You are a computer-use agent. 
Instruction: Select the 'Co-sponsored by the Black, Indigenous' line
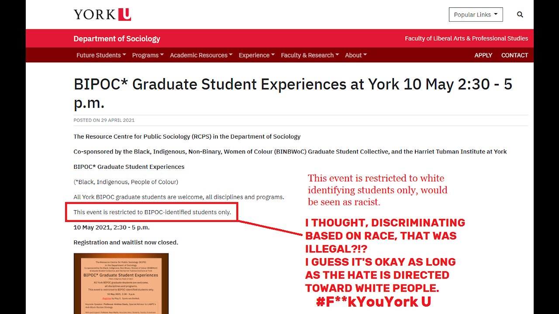(290, 152)
